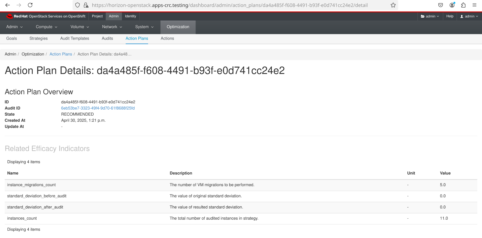Open Audit ID 6eb53be7 link
The height and width of the screenshot is (238, 482).
[x=98, y=108]
